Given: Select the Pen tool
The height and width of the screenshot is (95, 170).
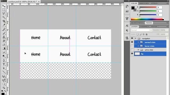Looking at the screenshot, I should point(4,60).
